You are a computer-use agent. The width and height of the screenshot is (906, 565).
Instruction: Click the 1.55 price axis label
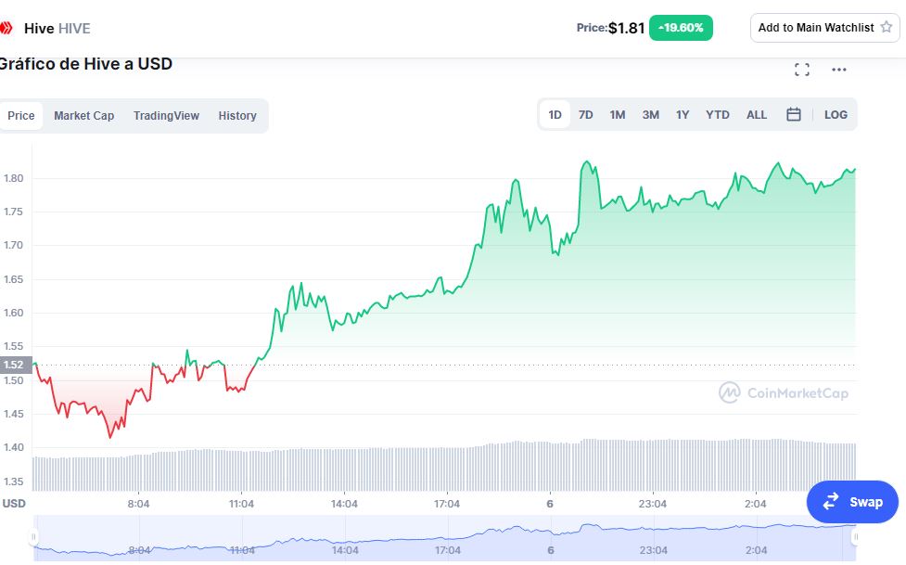[x=13, y=346]
